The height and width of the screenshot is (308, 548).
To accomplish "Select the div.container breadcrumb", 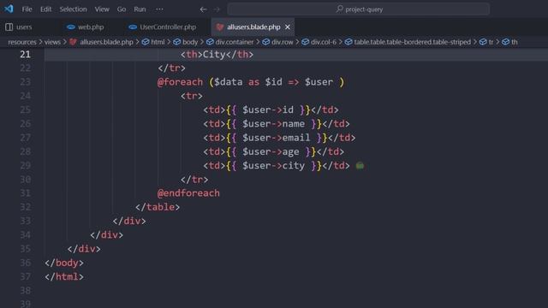I will coord(235,42).
